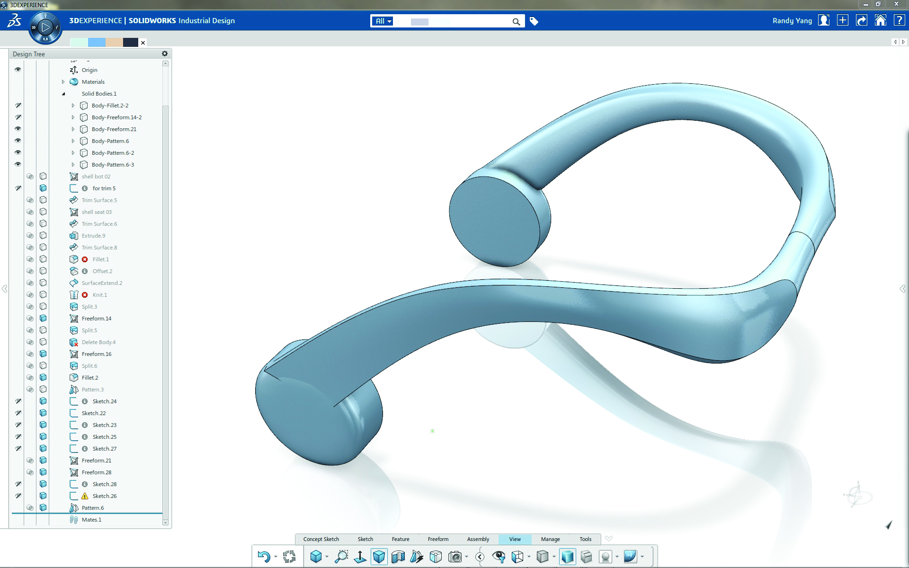This screenshot has height=568, width=909.
Task: Switch to the Freeform tab
Action: (438, 539)
